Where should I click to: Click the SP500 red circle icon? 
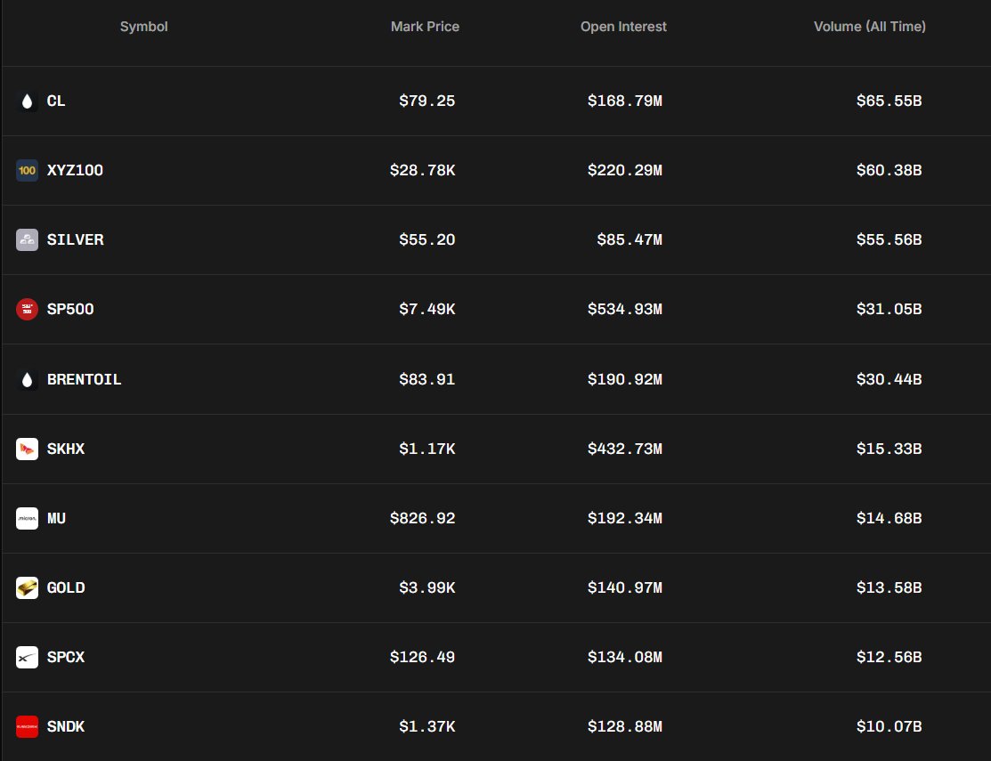(28, 310)
